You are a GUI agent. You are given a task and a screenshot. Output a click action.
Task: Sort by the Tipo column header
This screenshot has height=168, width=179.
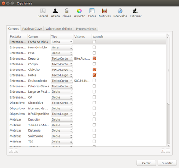pyautogui.click(x=62, y=36)
